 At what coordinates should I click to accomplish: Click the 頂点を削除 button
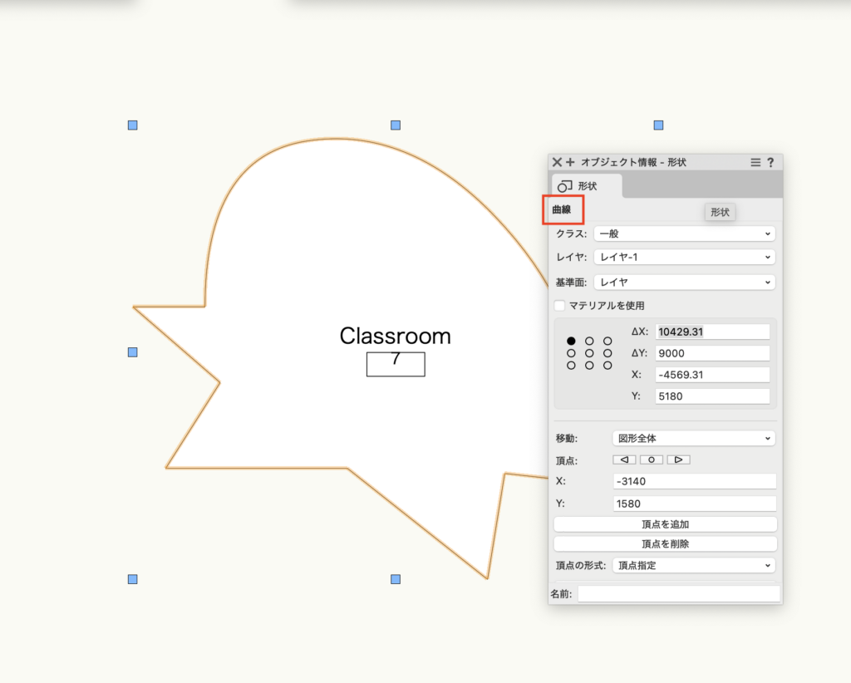coord(665,544)
